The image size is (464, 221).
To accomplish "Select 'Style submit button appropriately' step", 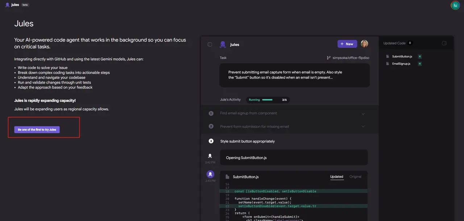I will coord(247,141).
